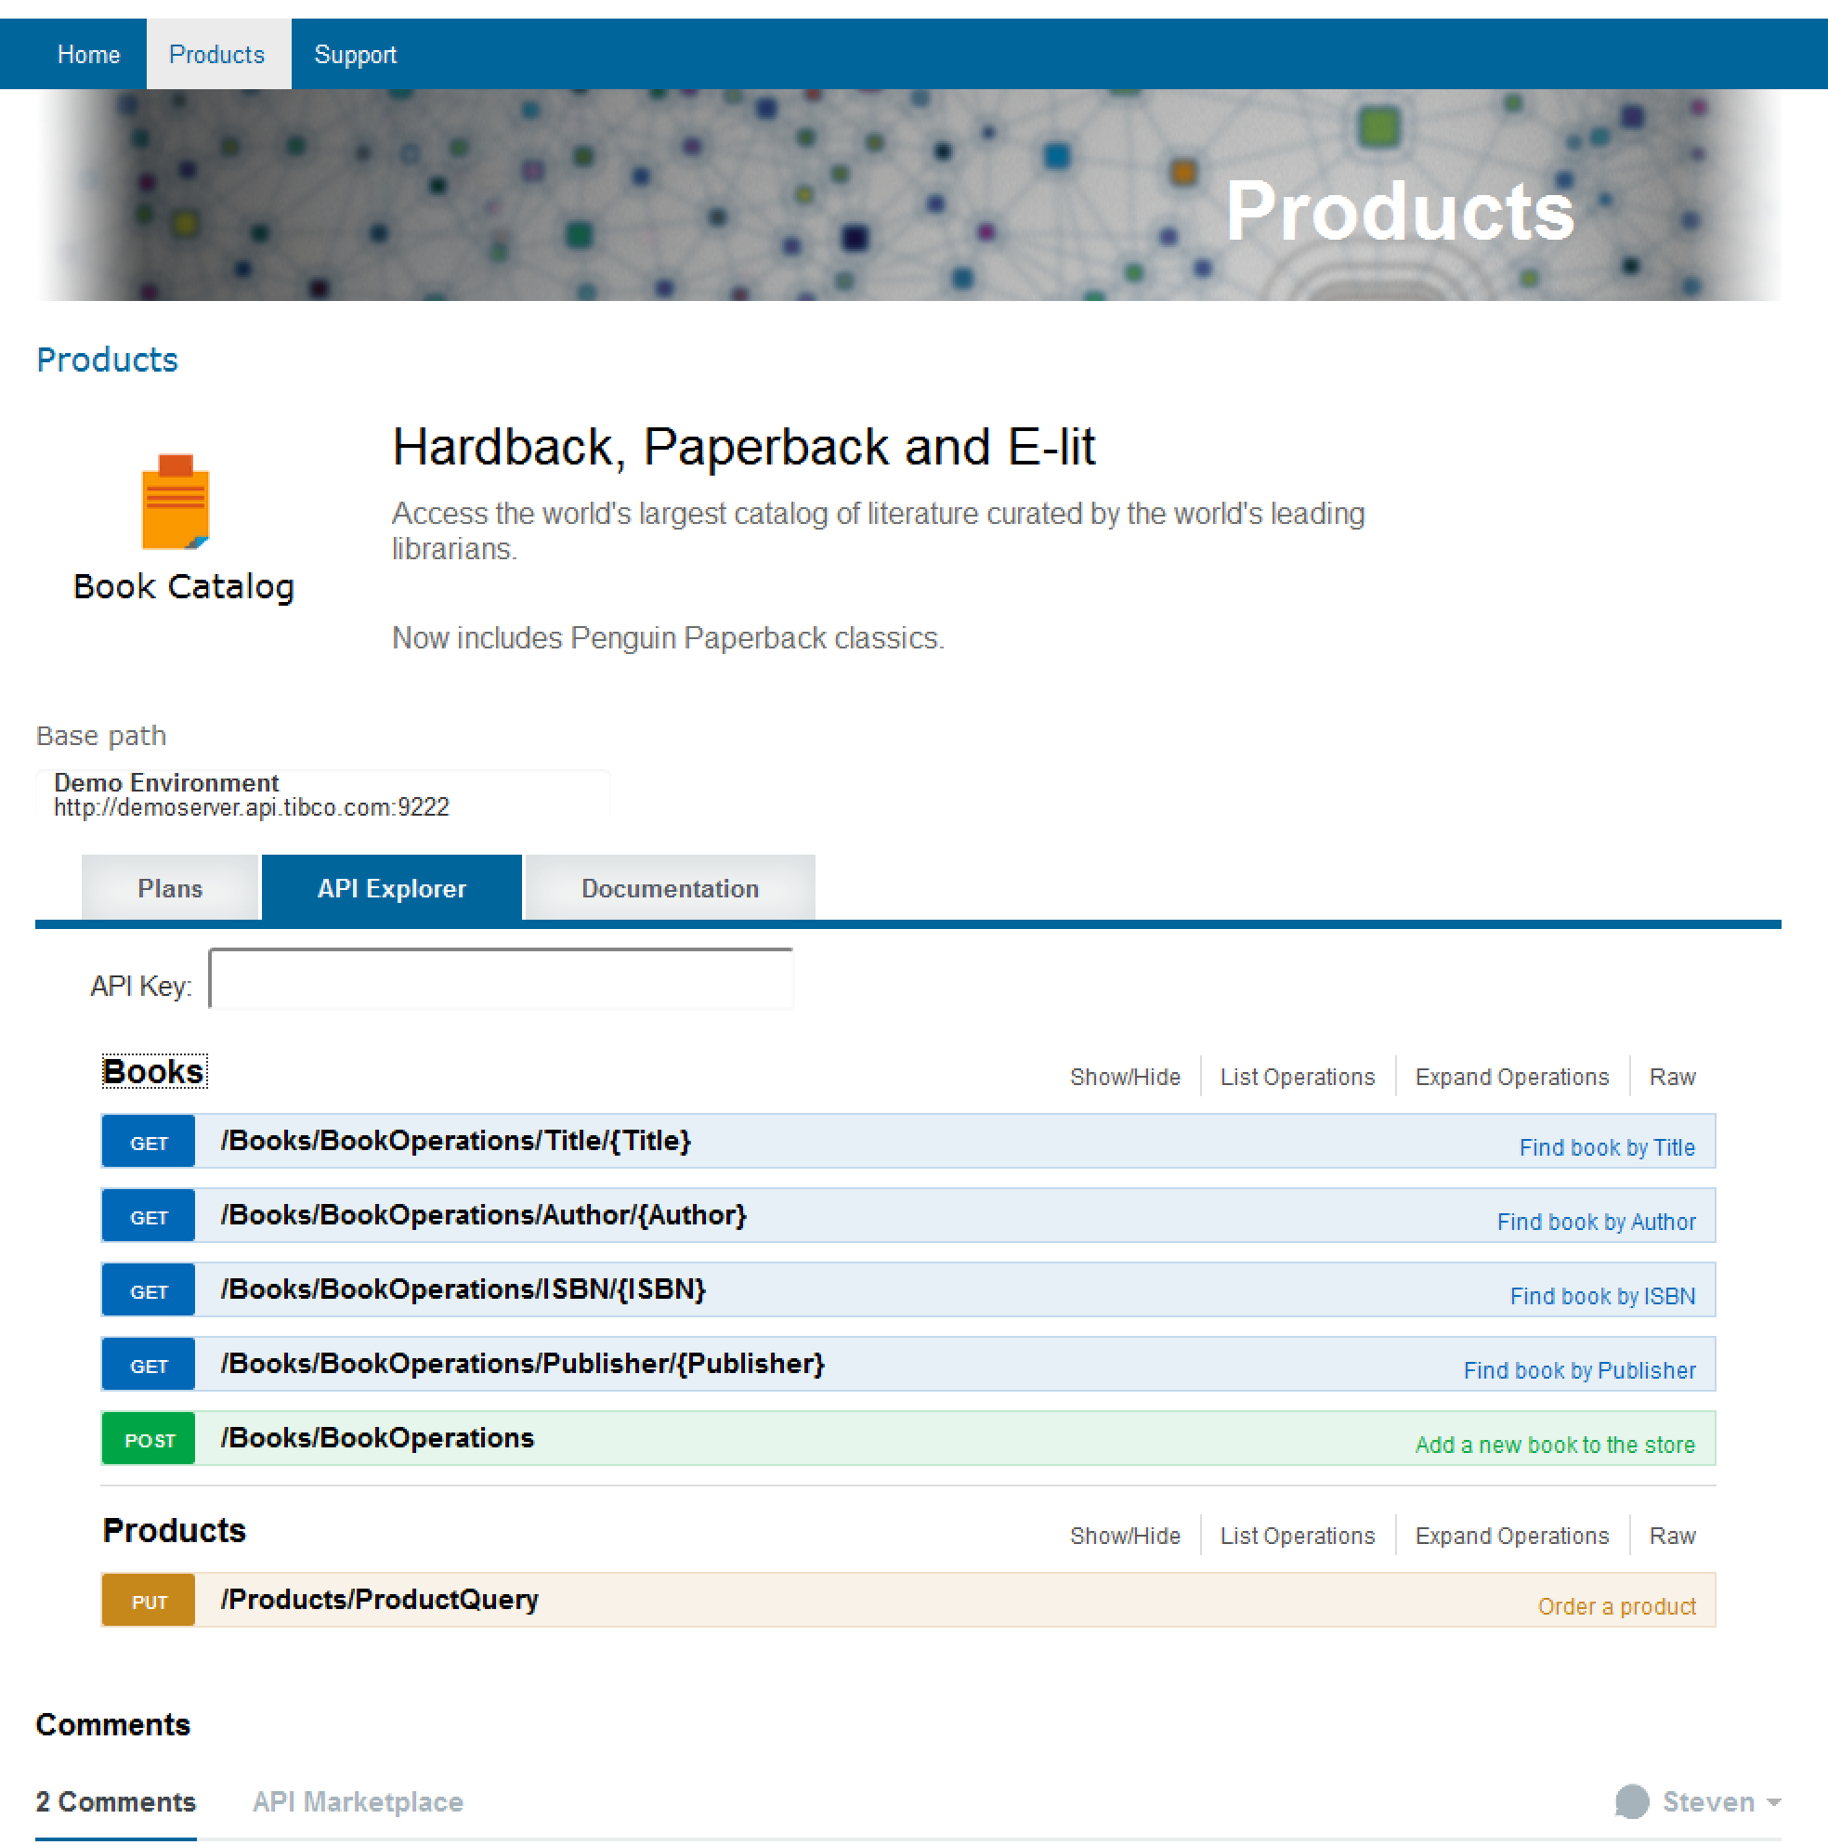The width and height of the screenshot is (1828, 1845).
Task: Expand /Books/BookOperations/ISBN/{ISBN} path
Action: 464,1289
